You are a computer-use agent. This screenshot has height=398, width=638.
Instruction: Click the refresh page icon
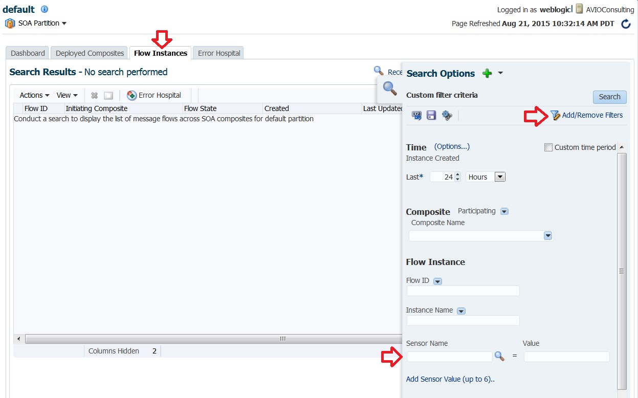tap(626, 24)
